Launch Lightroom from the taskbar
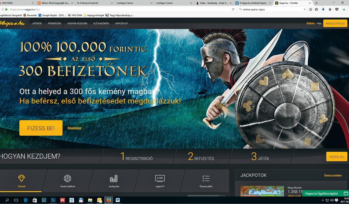 (44, 200)
